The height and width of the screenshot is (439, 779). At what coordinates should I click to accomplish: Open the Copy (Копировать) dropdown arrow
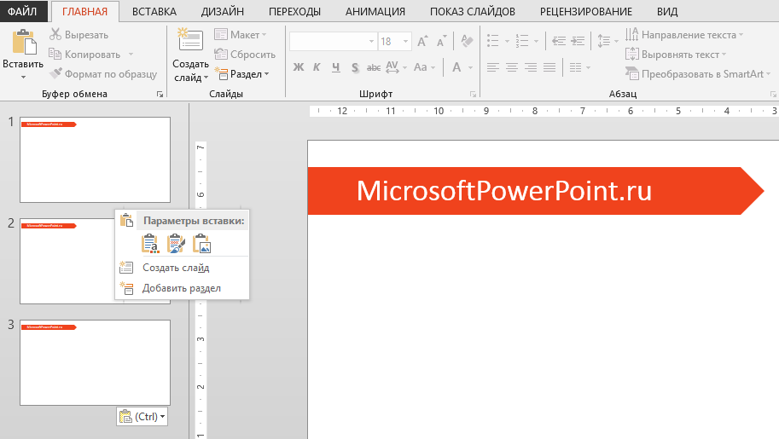point(131,55)
